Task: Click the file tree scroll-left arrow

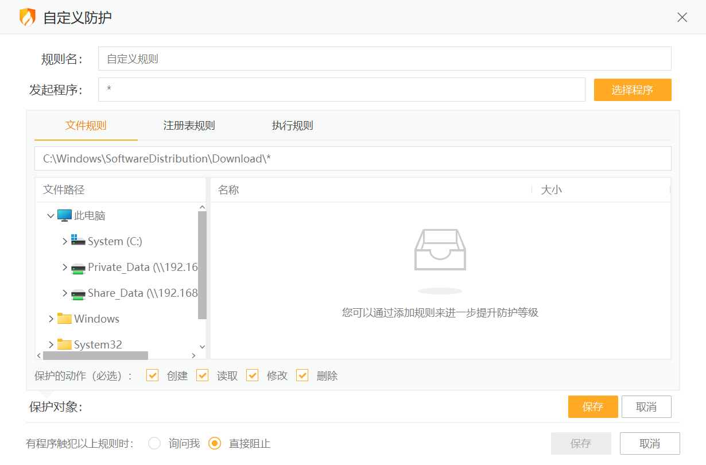Action: pos(39,355)
